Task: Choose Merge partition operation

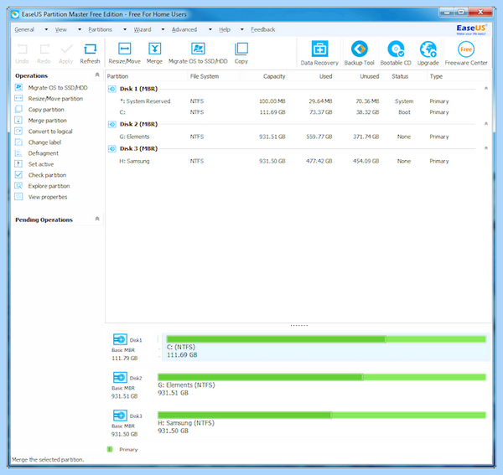Action: [x=48, y=120]
